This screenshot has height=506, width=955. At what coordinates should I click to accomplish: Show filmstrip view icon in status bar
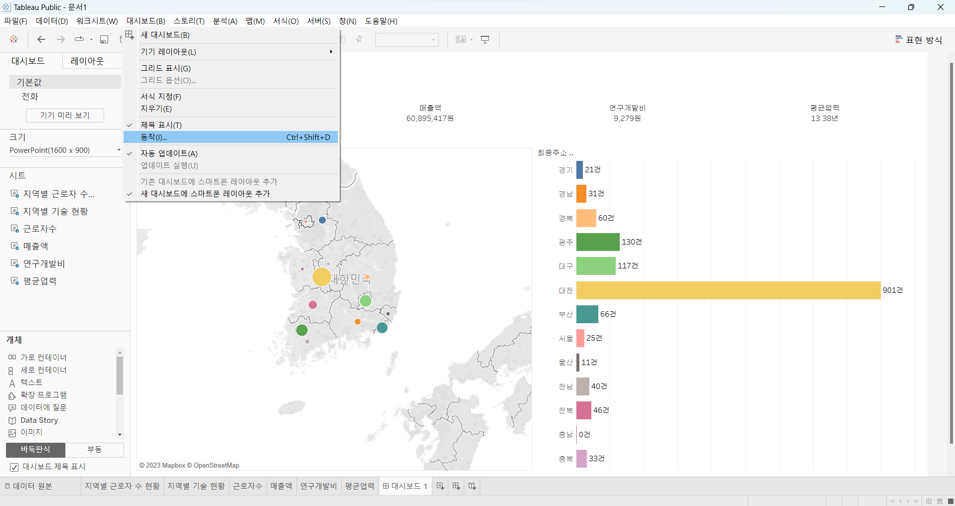click(940, 501)
